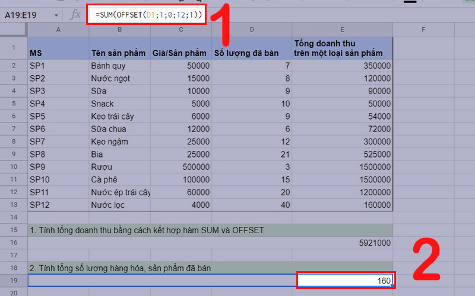Screen dimensions: 475x296
Task: Select cell Snack
Action: (120, 104)
